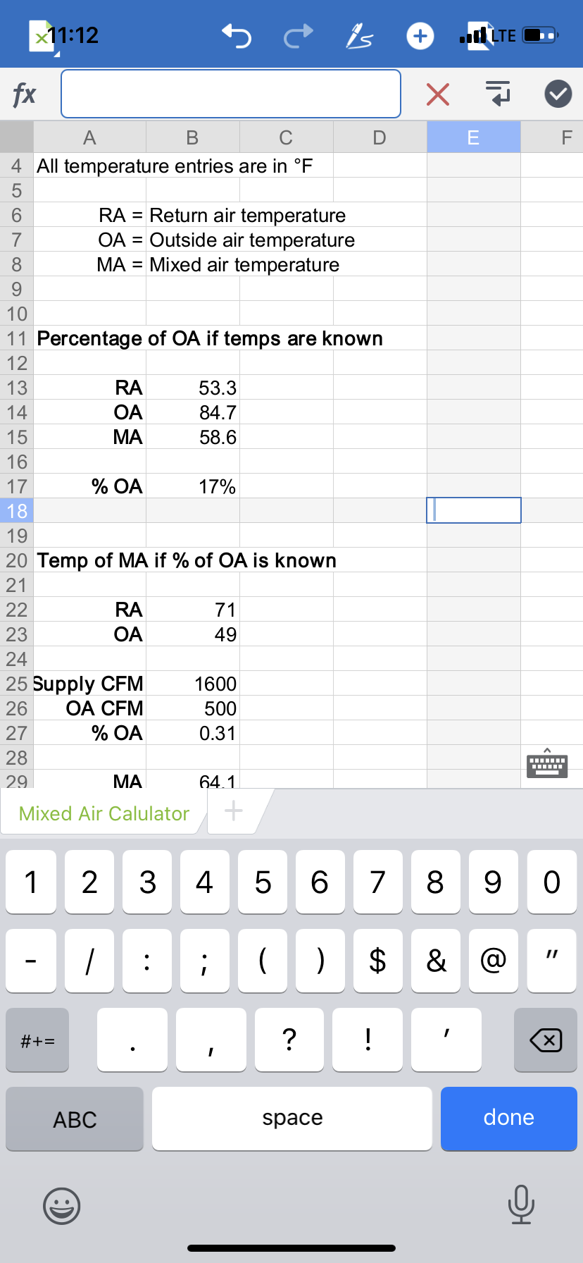Tap the undo arrow icon
This screenshot has width=583, height=1263.
[237, 35]
